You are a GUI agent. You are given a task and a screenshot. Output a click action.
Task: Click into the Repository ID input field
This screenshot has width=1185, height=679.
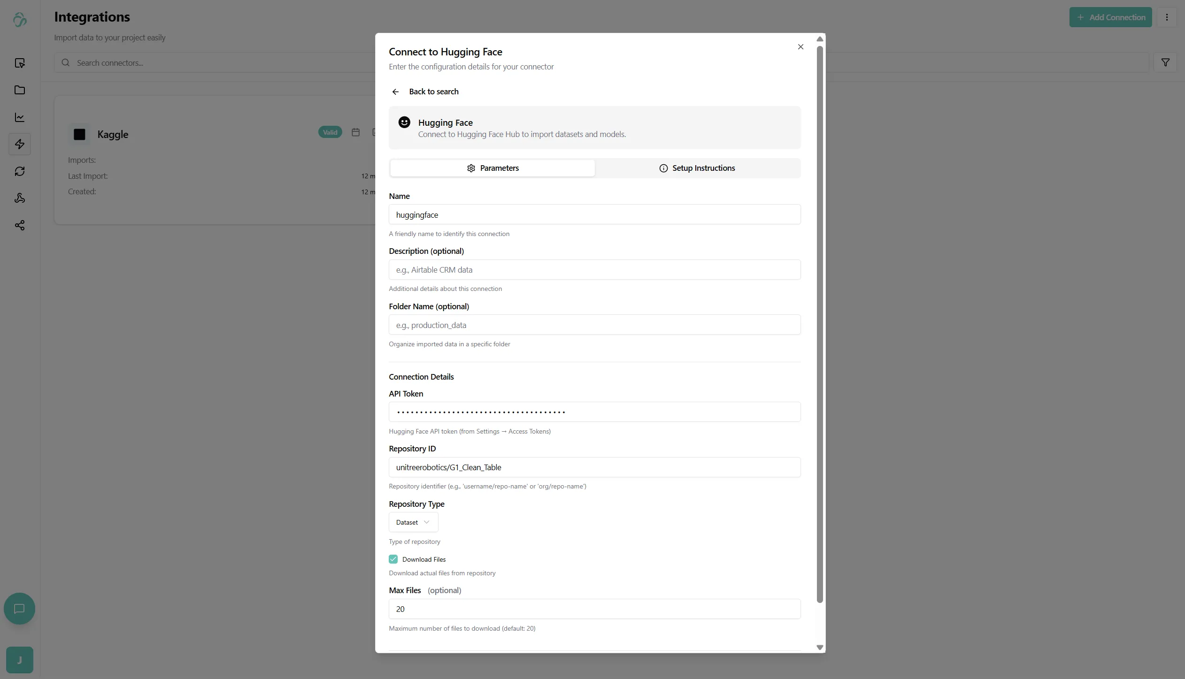[594, 467]
